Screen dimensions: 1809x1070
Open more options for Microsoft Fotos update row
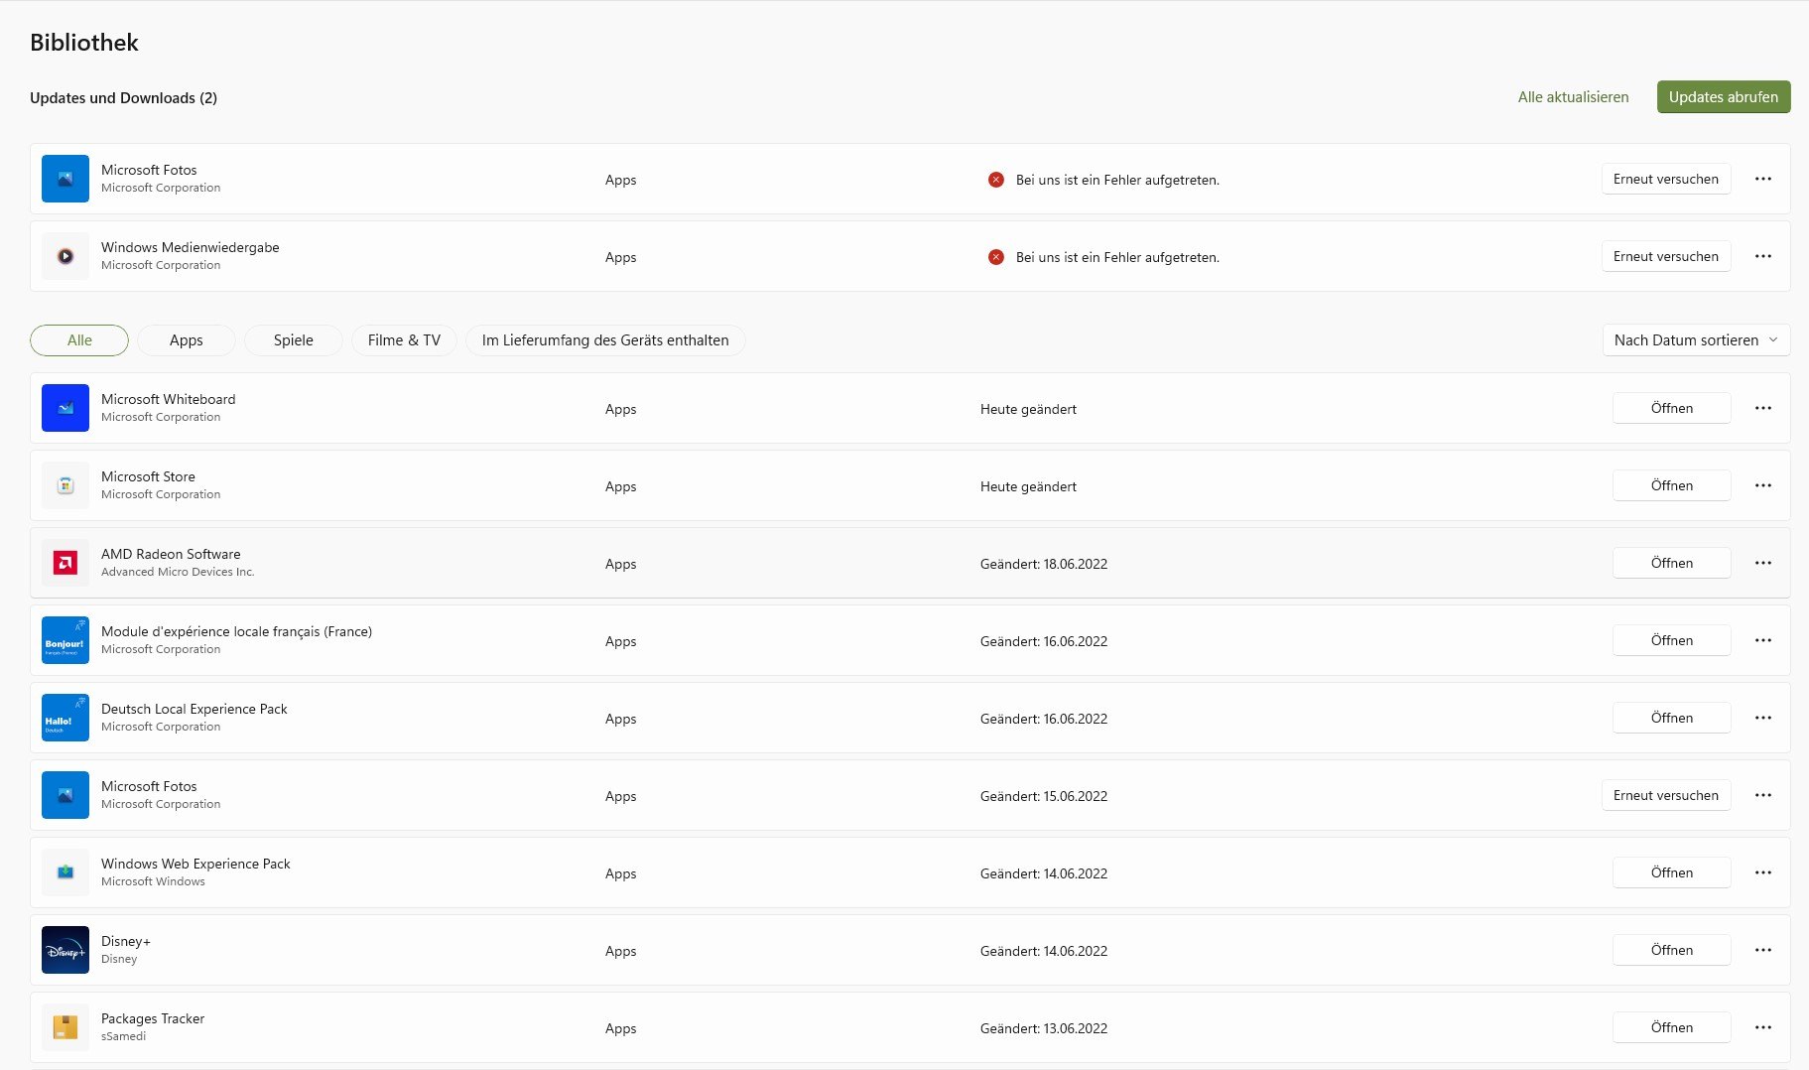click(1763, 179)
